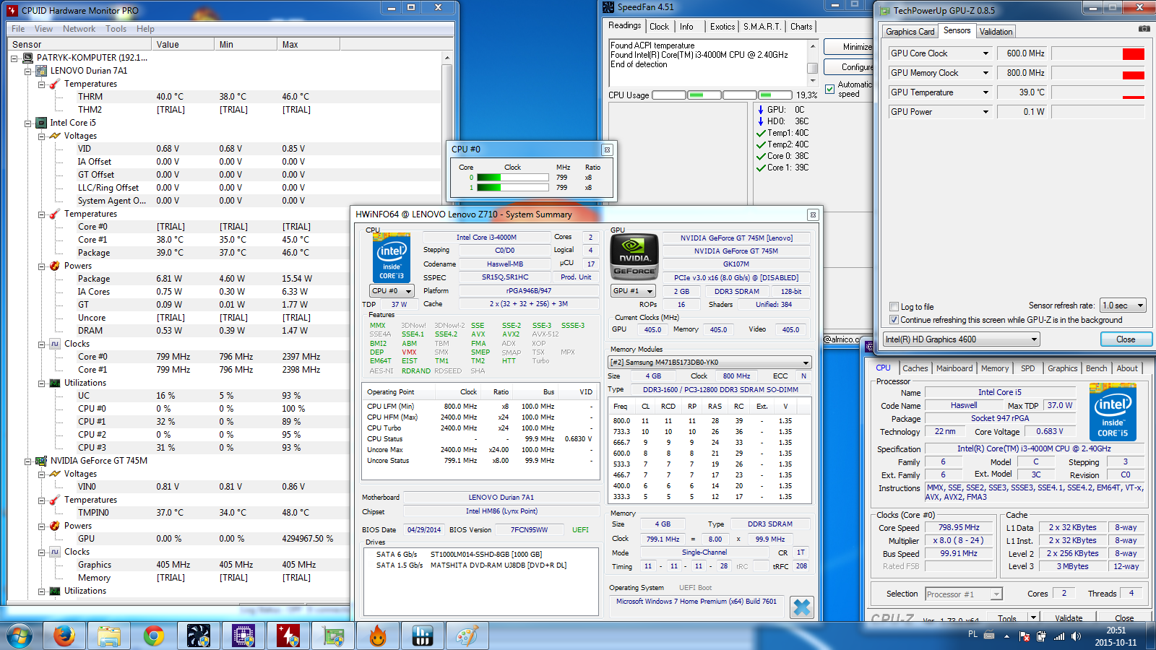Click the SpeedFan Configure button

click(850, 67)
